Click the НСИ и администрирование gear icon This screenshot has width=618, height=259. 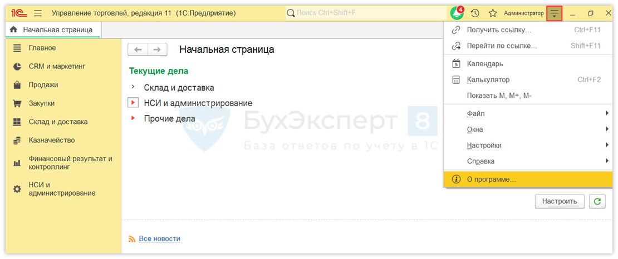pyautogui.click(x=17, y=190)
